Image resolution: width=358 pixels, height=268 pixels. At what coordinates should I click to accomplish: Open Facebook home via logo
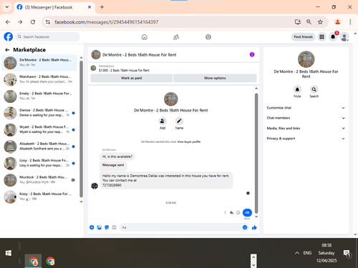tap(9, 36)
